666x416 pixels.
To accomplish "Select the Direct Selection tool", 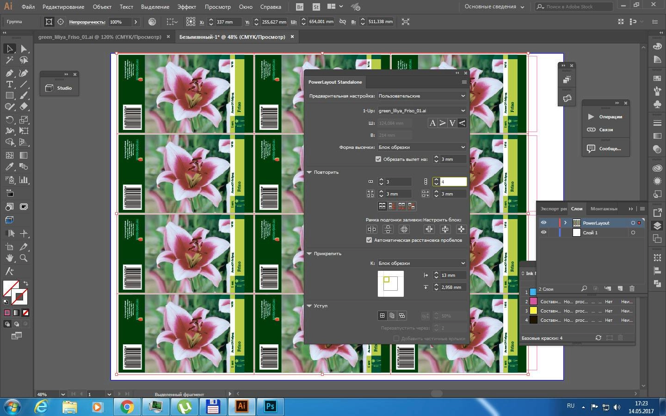I will (x=24, y=49).
